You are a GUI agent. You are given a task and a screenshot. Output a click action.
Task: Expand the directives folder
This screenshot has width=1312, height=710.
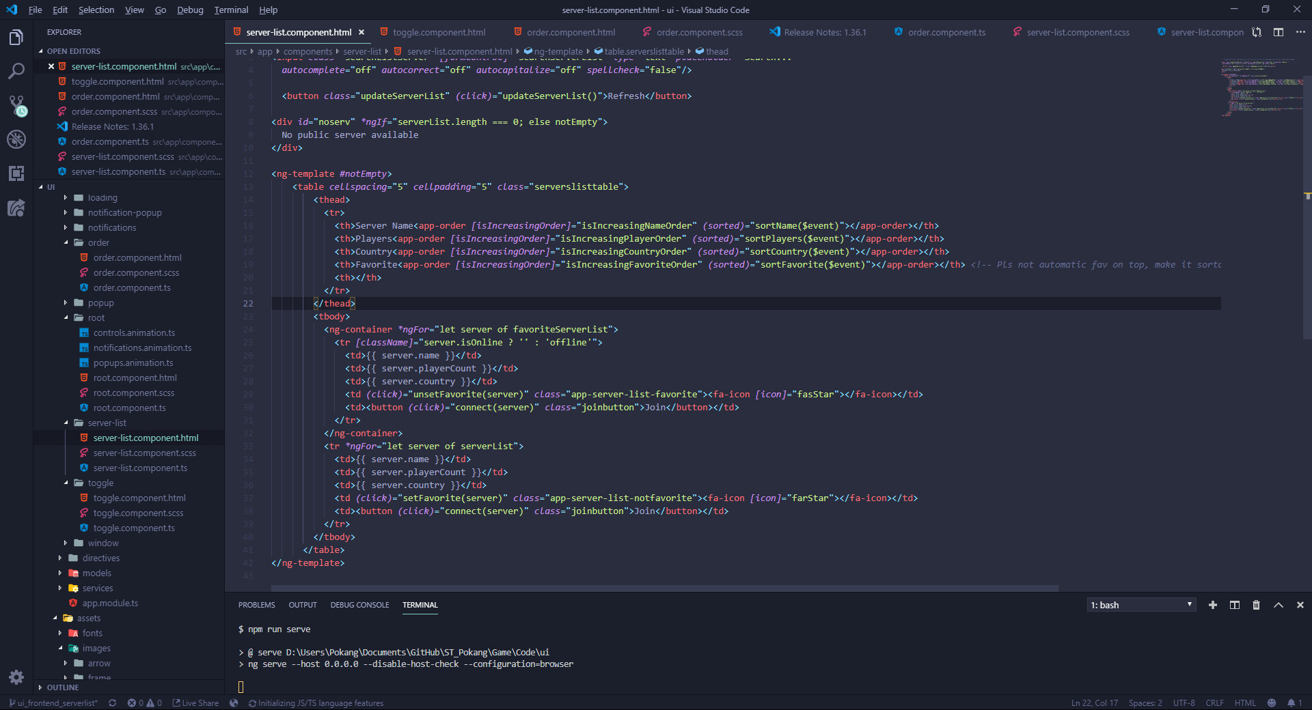(x=101, y=558)
